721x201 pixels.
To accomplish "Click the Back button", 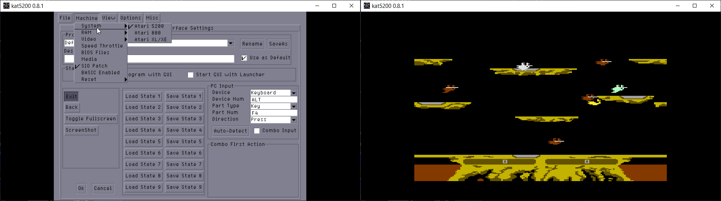I will pos(72,107).
